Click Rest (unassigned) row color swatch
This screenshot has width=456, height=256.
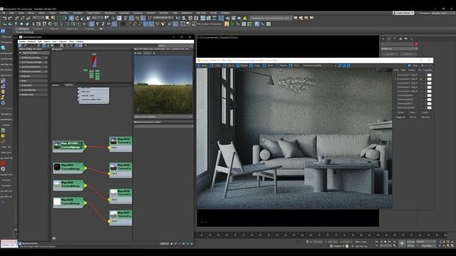point(429,107)
